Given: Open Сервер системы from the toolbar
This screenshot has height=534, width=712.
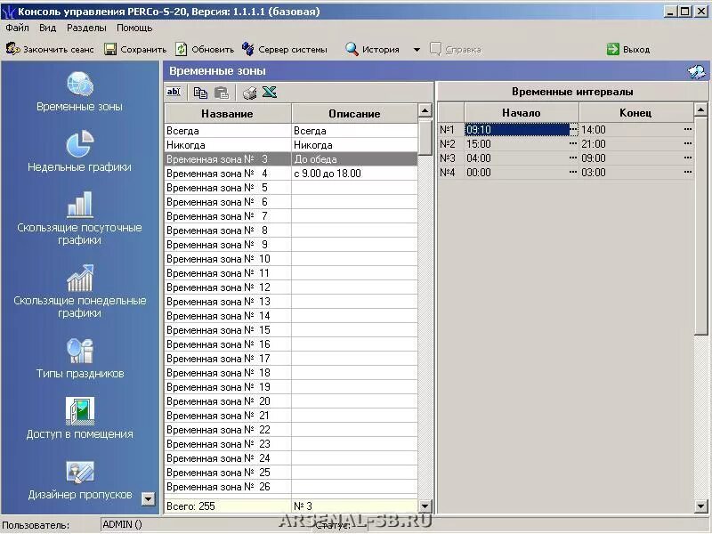Looking at the screenshot, I should point(285,49).
